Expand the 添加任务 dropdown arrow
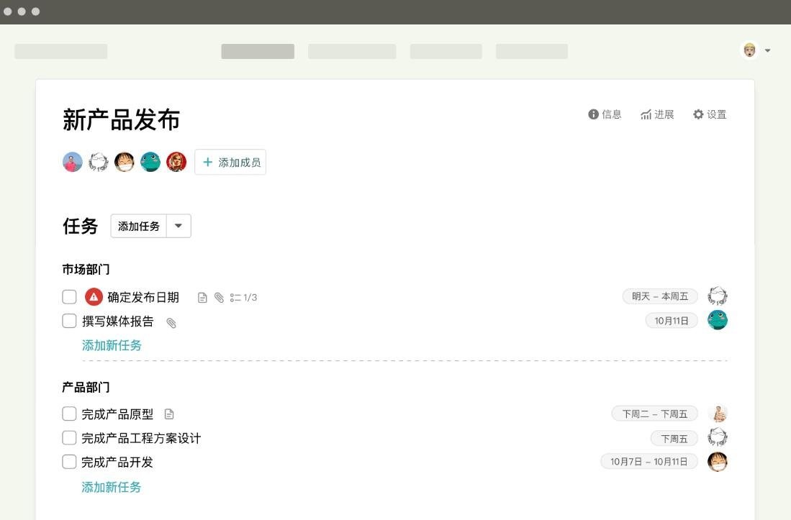This screenshot has width=791, height=520. pos(178,226)
